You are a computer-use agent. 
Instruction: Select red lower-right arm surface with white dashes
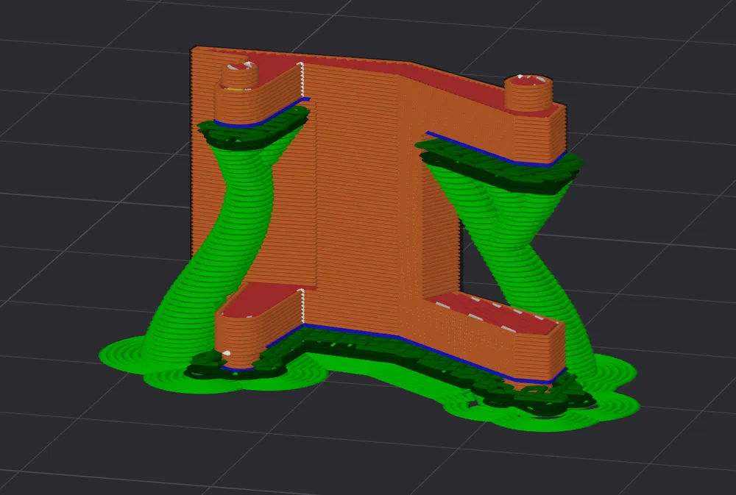tap(493, 312)
